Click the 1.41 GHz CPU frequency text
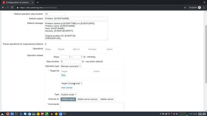 point(193,114)
